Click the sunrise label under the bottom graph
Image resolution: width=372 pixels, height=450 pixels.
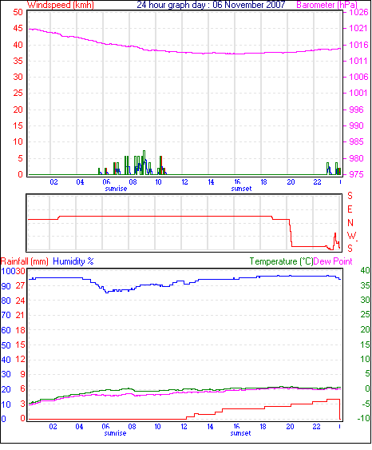point(115,433)
